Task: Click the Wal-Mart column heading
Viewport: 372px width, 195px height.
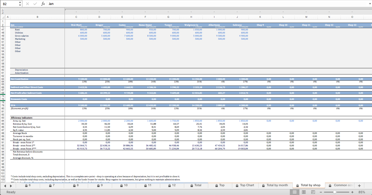Action: tap(76, 25)
